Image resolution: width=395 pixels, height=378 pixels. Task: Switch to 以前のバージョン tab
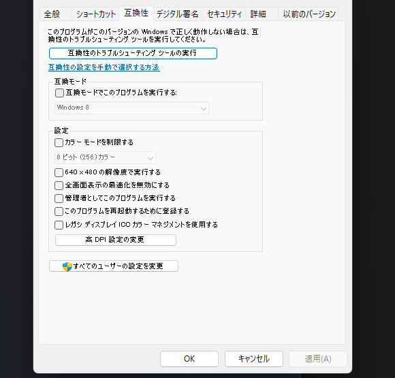pyautogui.click(x=309, y=14)
